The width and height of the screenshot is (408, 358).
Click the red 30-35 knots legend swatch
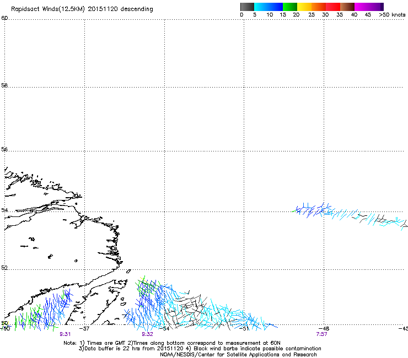pyautogui.click(x=333, y=7)
